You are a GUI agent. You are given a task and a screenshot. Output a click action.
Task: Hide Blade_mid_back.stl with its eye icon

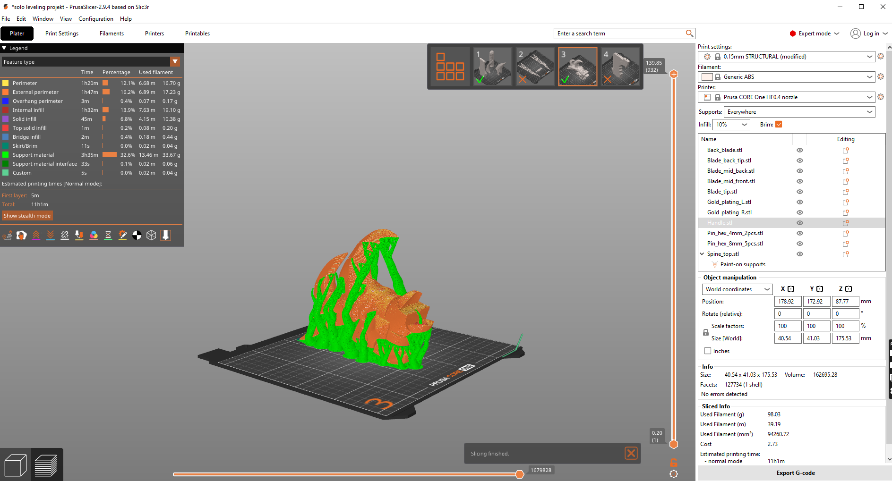(800, 171)
